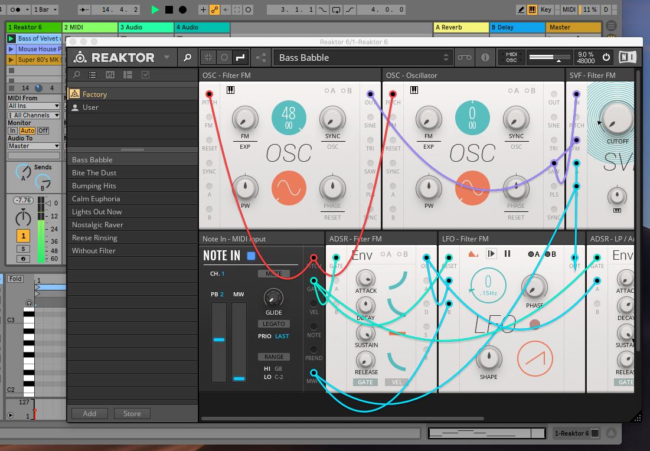Toggle MUTE in the NOTE IN block
Viewport: 650px width, 451px height.
tap(273, 273)
